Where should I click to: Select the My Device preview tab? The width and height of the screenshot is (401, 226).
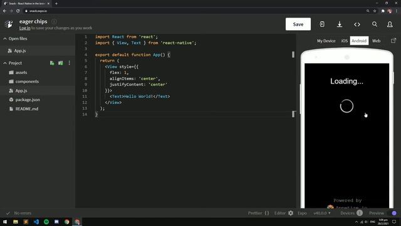(326, 41)
